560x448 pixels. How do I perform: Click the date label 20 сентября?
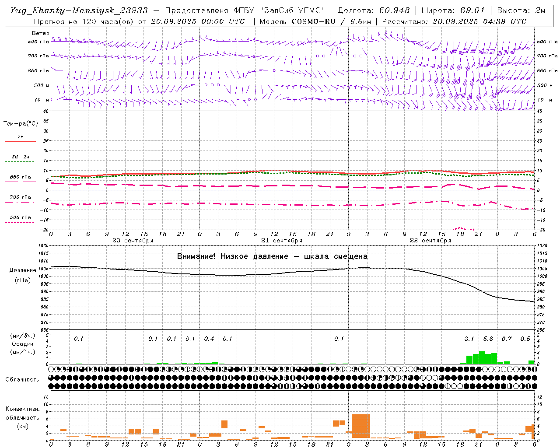tap(133, 241)
